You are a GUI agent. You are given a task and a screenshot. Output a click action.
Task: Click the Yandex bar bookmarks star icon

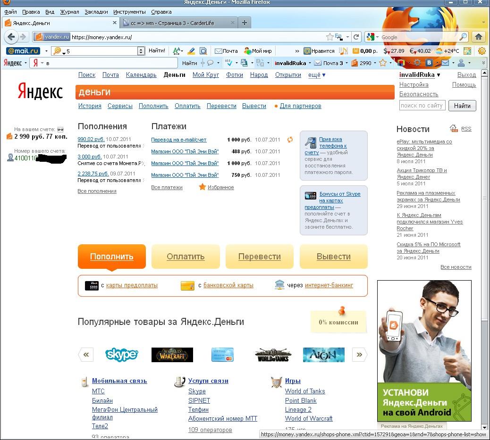tap(383, 63)
